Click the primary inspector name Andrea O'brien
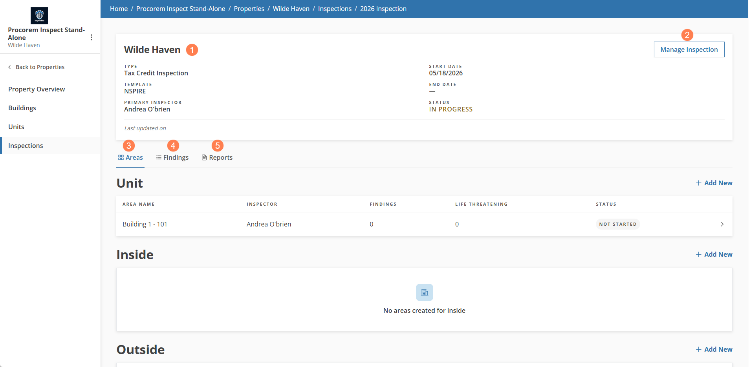 click(147, 109)
